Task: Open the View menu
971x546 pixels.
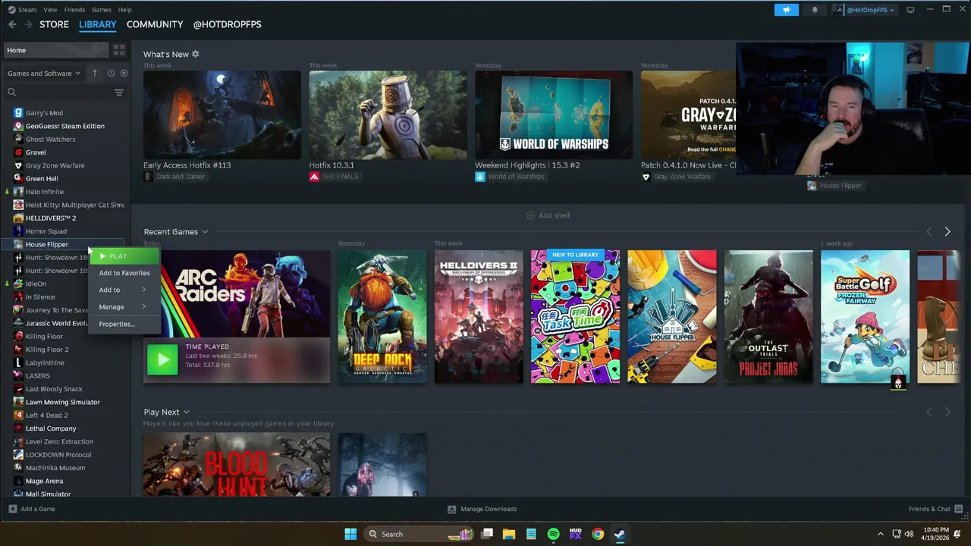Action: click(50, 10)
